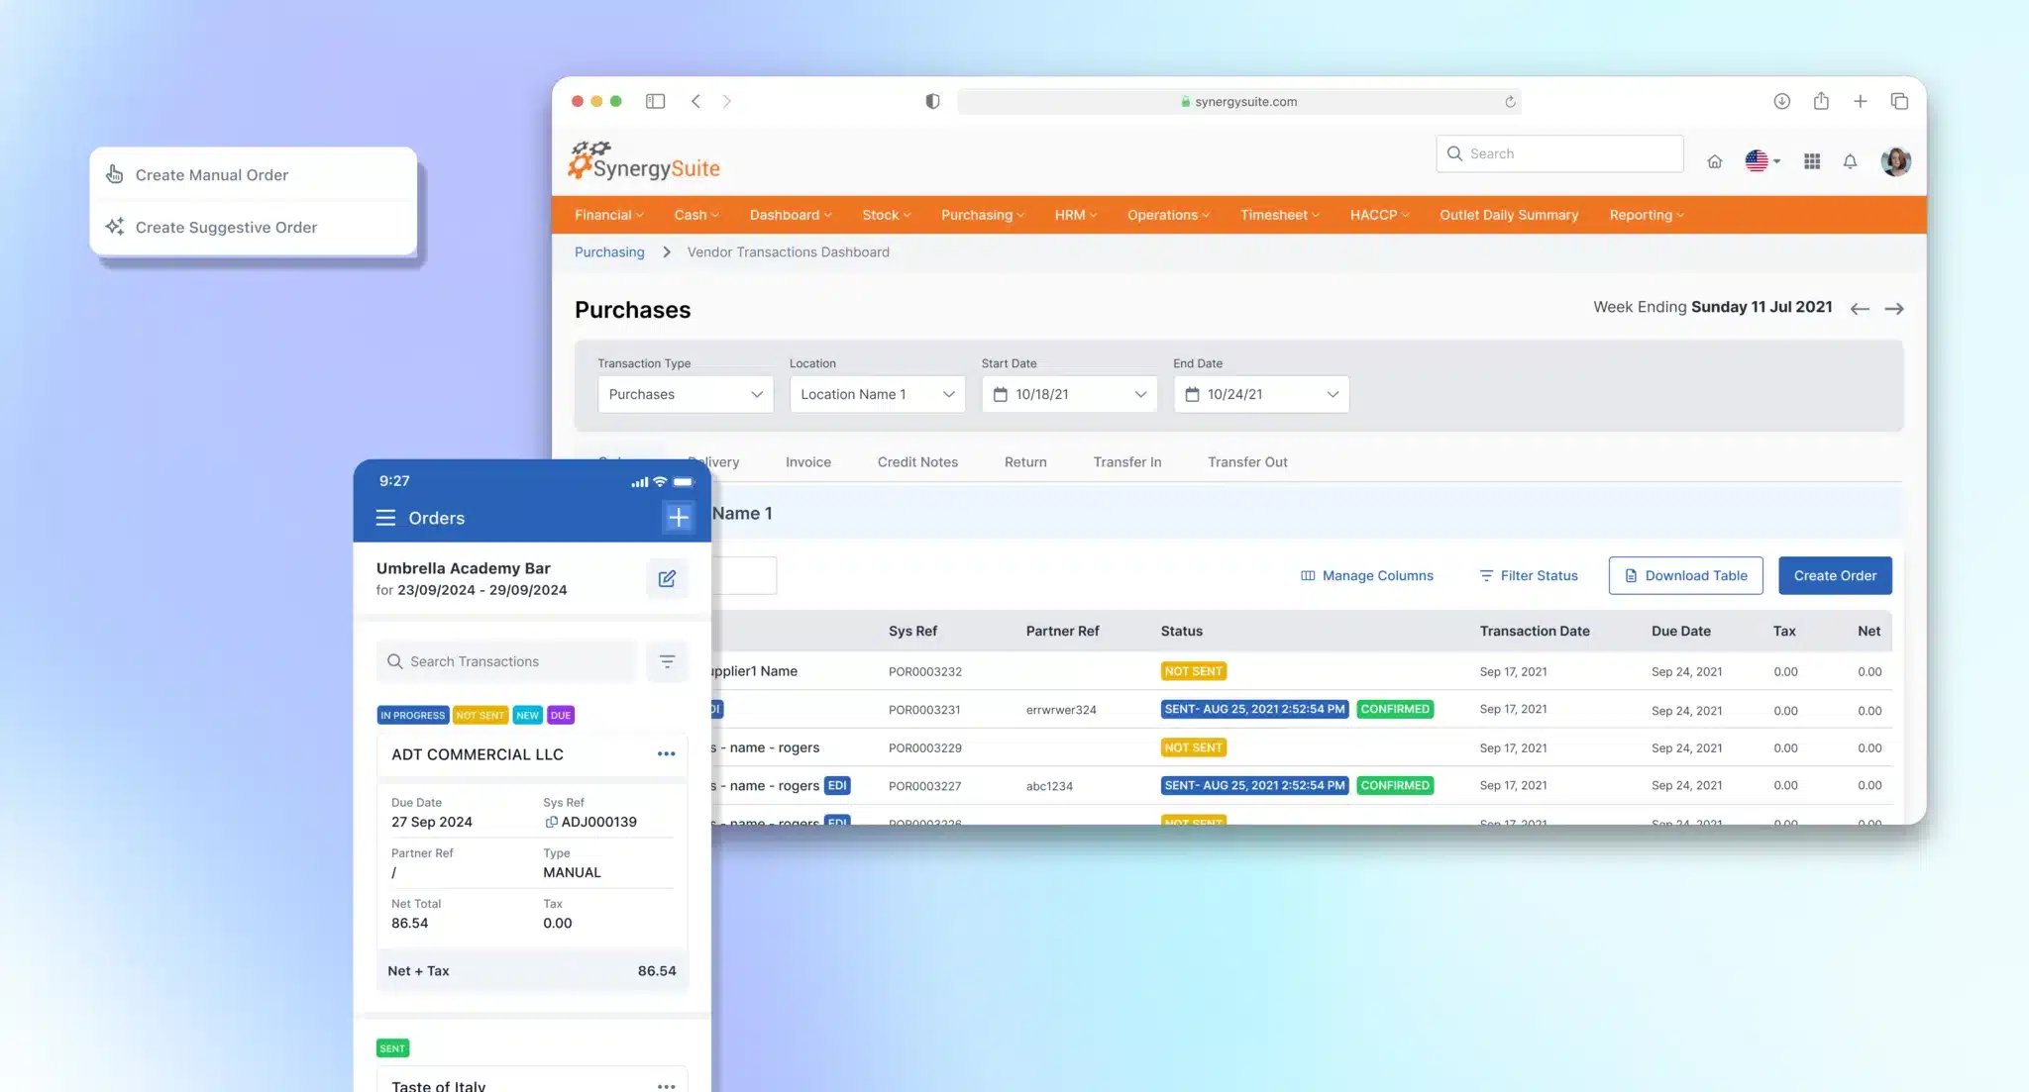Open Cash menu

point(695,215)
